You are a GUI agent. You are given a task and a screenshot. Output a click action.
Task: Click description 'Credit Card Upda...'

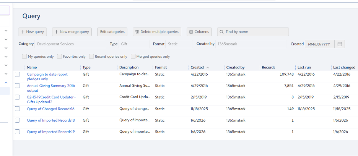point(135,97)
